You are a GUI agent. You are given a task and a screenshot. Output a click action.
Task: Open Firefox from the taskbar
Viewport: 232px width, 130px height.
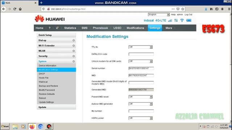click(x=32, y=126)
